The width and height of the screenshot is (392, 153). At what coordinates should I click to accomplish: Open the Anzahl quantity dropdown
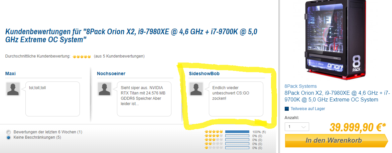[297, 127]
